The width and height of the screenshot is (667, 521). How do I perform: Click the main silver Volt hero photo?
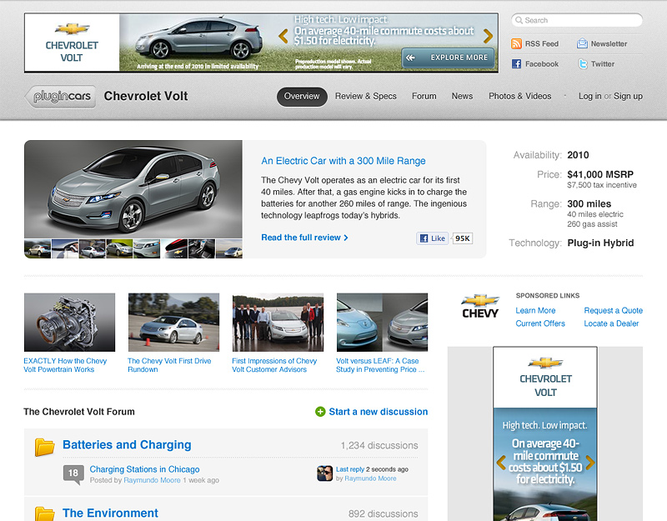133,189
